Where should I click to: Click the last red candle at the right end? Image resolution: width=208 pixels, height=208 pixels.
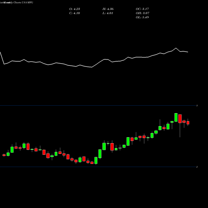click(x=188, y=123)
